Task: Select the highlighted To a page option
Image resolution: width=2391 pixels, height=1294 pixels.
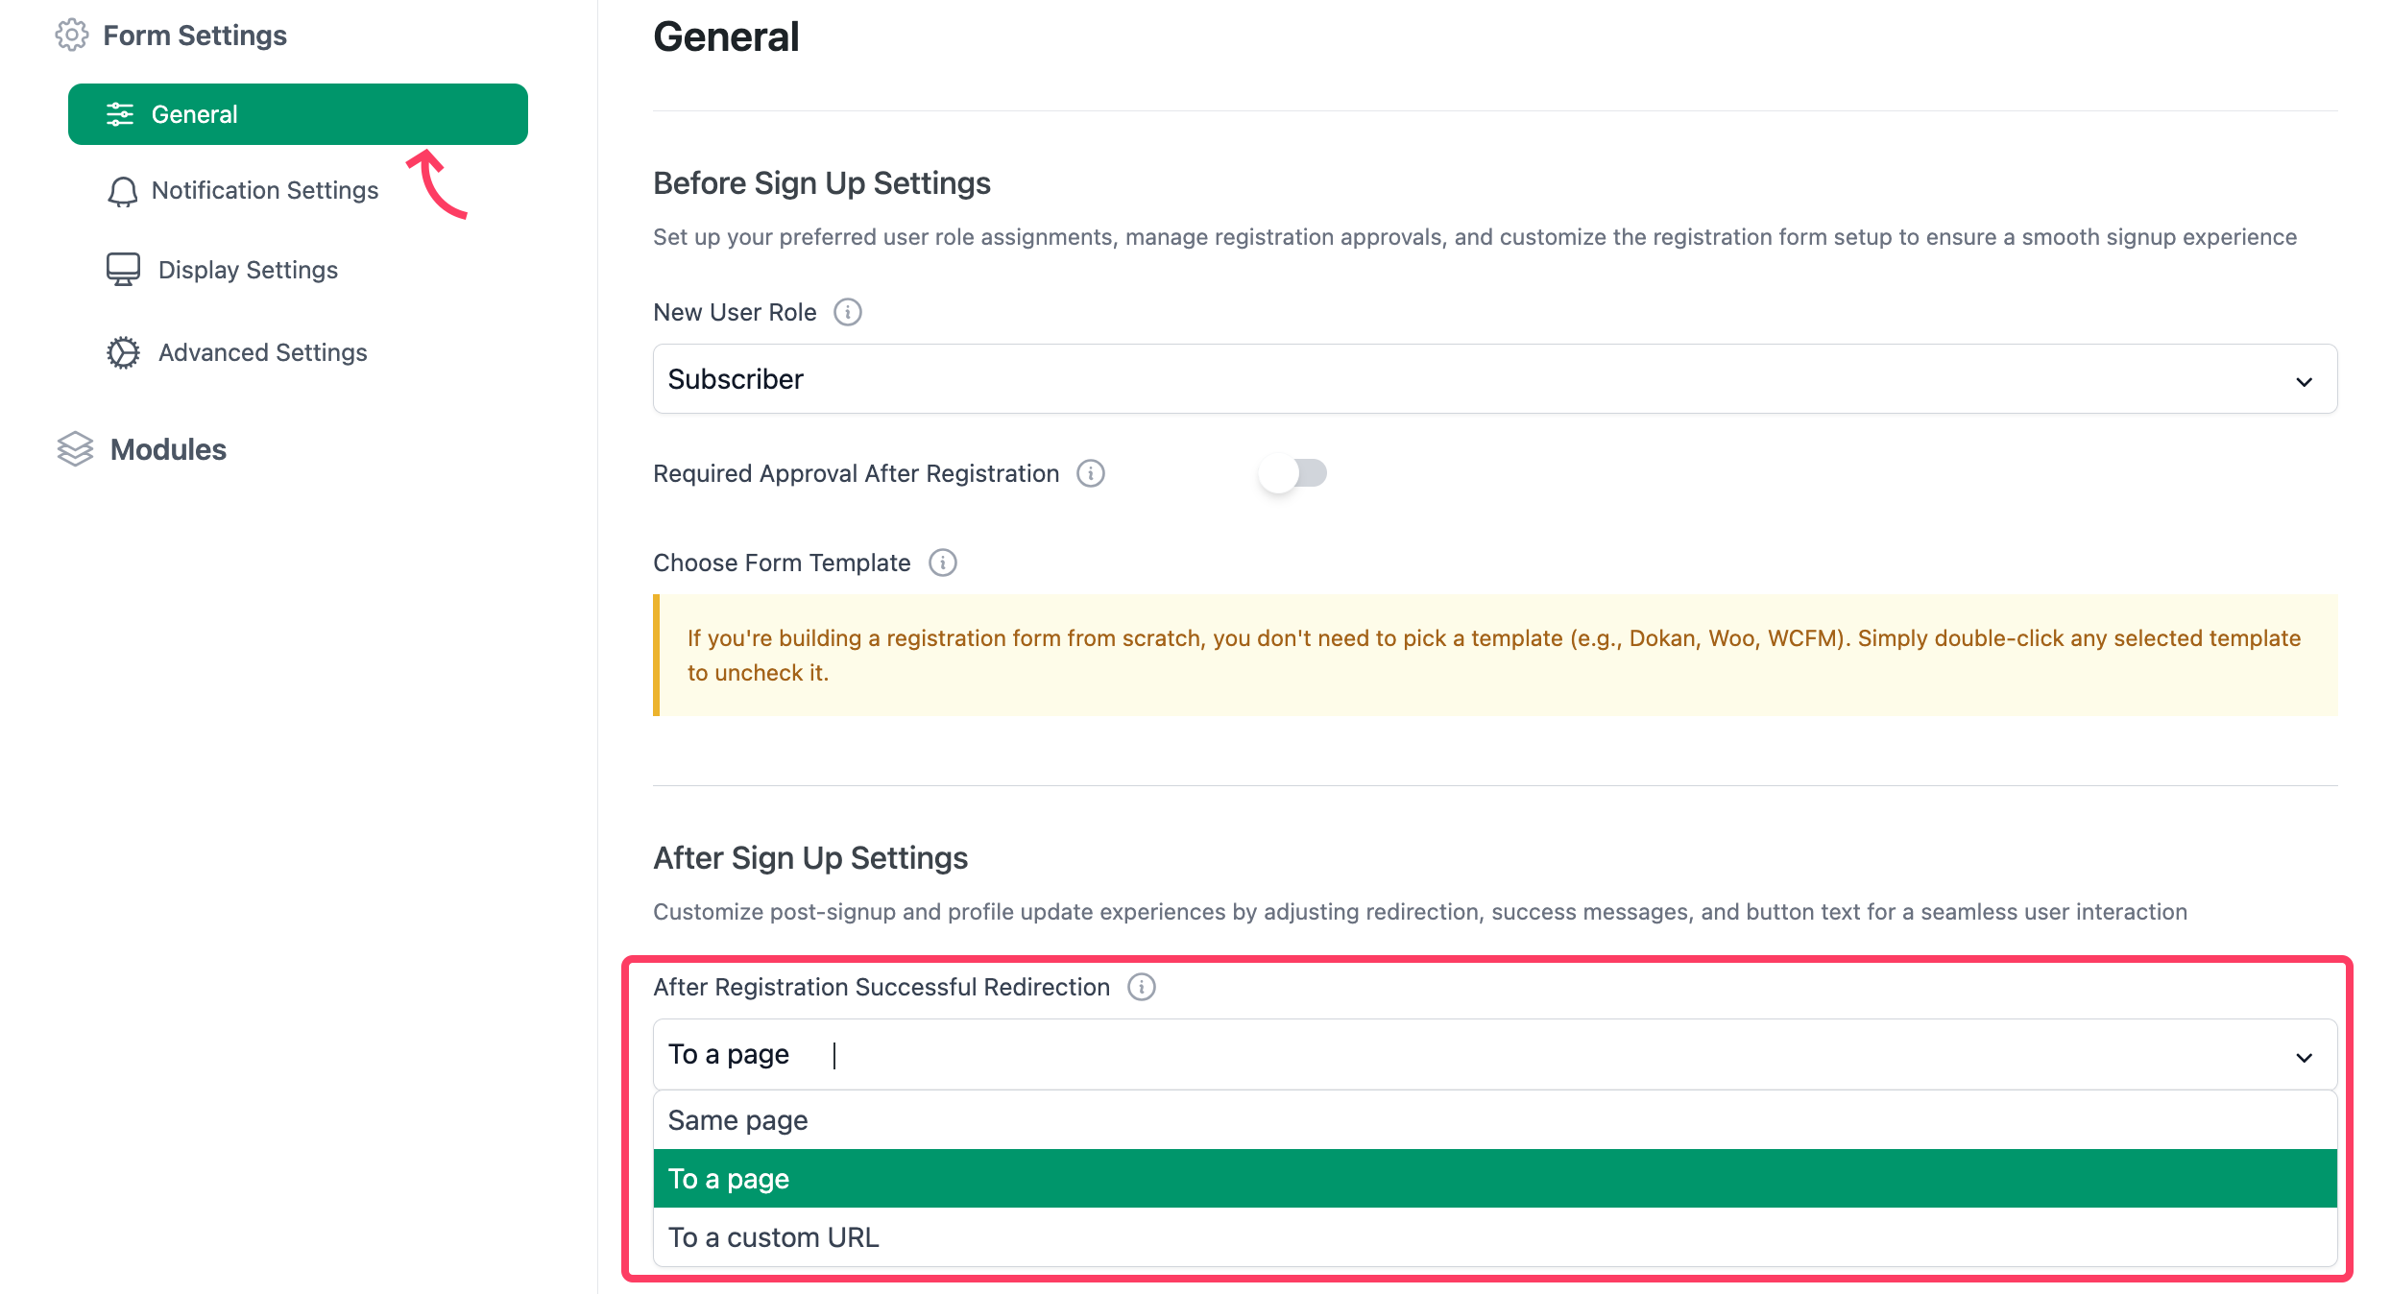Action: coord(1495,1179)
